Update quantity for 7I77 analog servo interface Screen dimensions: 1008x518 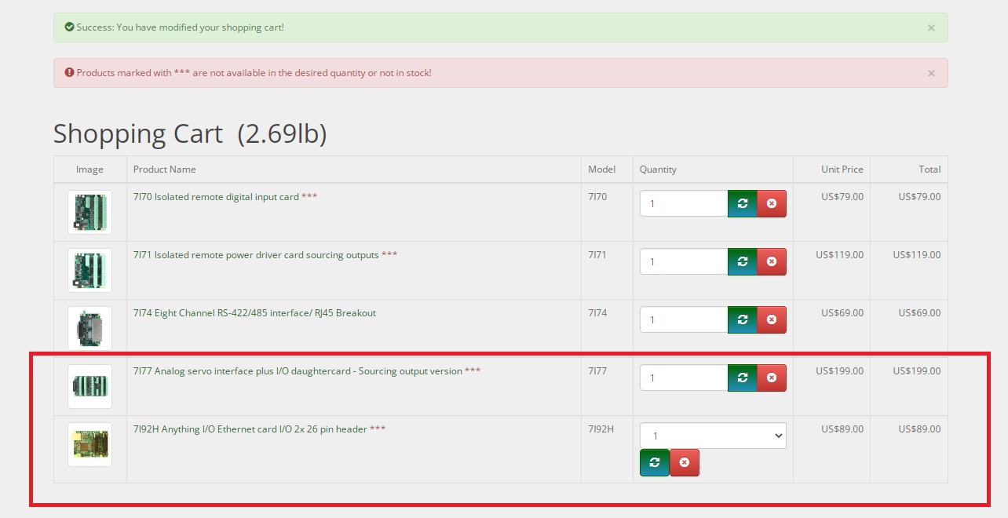coord(743,378)
